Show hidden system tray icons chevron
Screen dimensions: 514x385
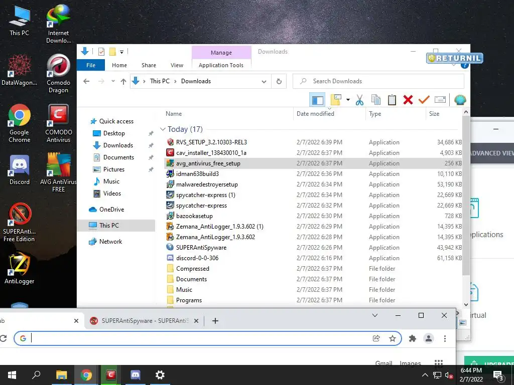click(x=425, y=375)
